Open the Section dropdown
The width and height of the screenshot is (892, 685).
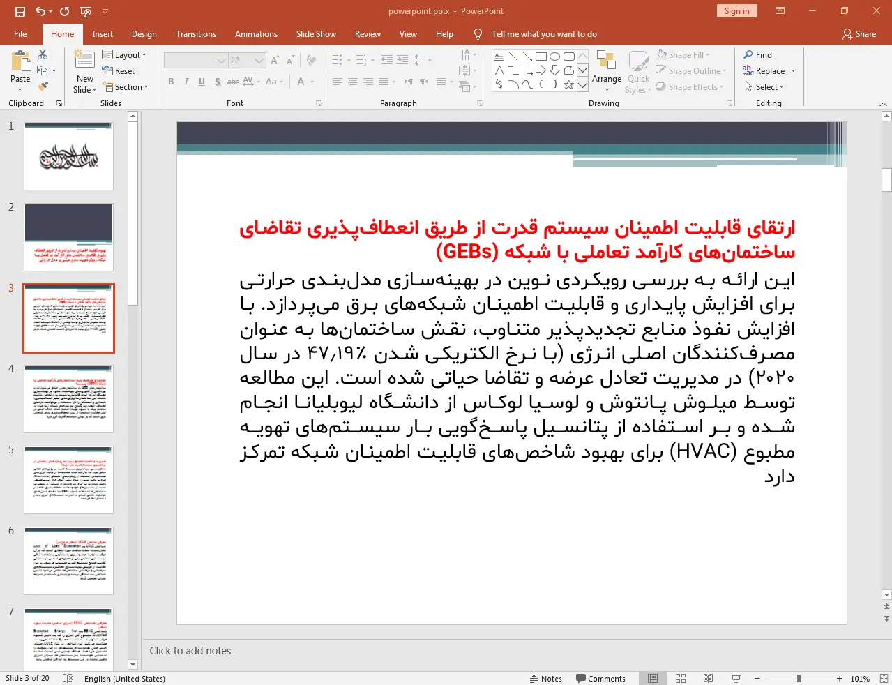click(x=126, y=87)
